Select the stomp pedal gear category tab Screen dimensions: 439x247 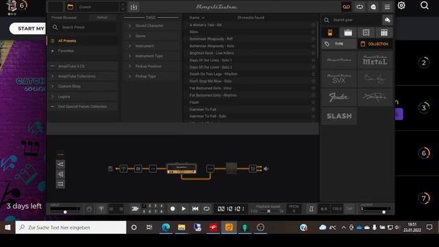[330, 32]
